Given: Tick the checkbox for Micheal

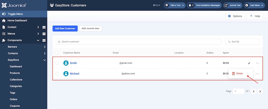Looking at the screenshot, I should (57, 74).
